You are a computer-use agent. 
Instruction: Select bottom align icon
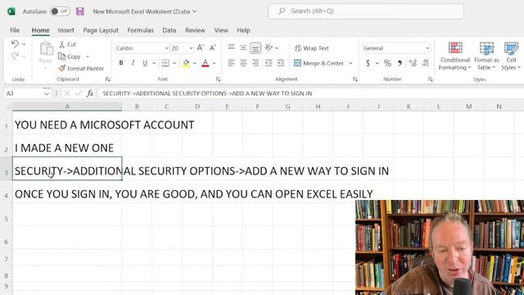tap(255, 48)
